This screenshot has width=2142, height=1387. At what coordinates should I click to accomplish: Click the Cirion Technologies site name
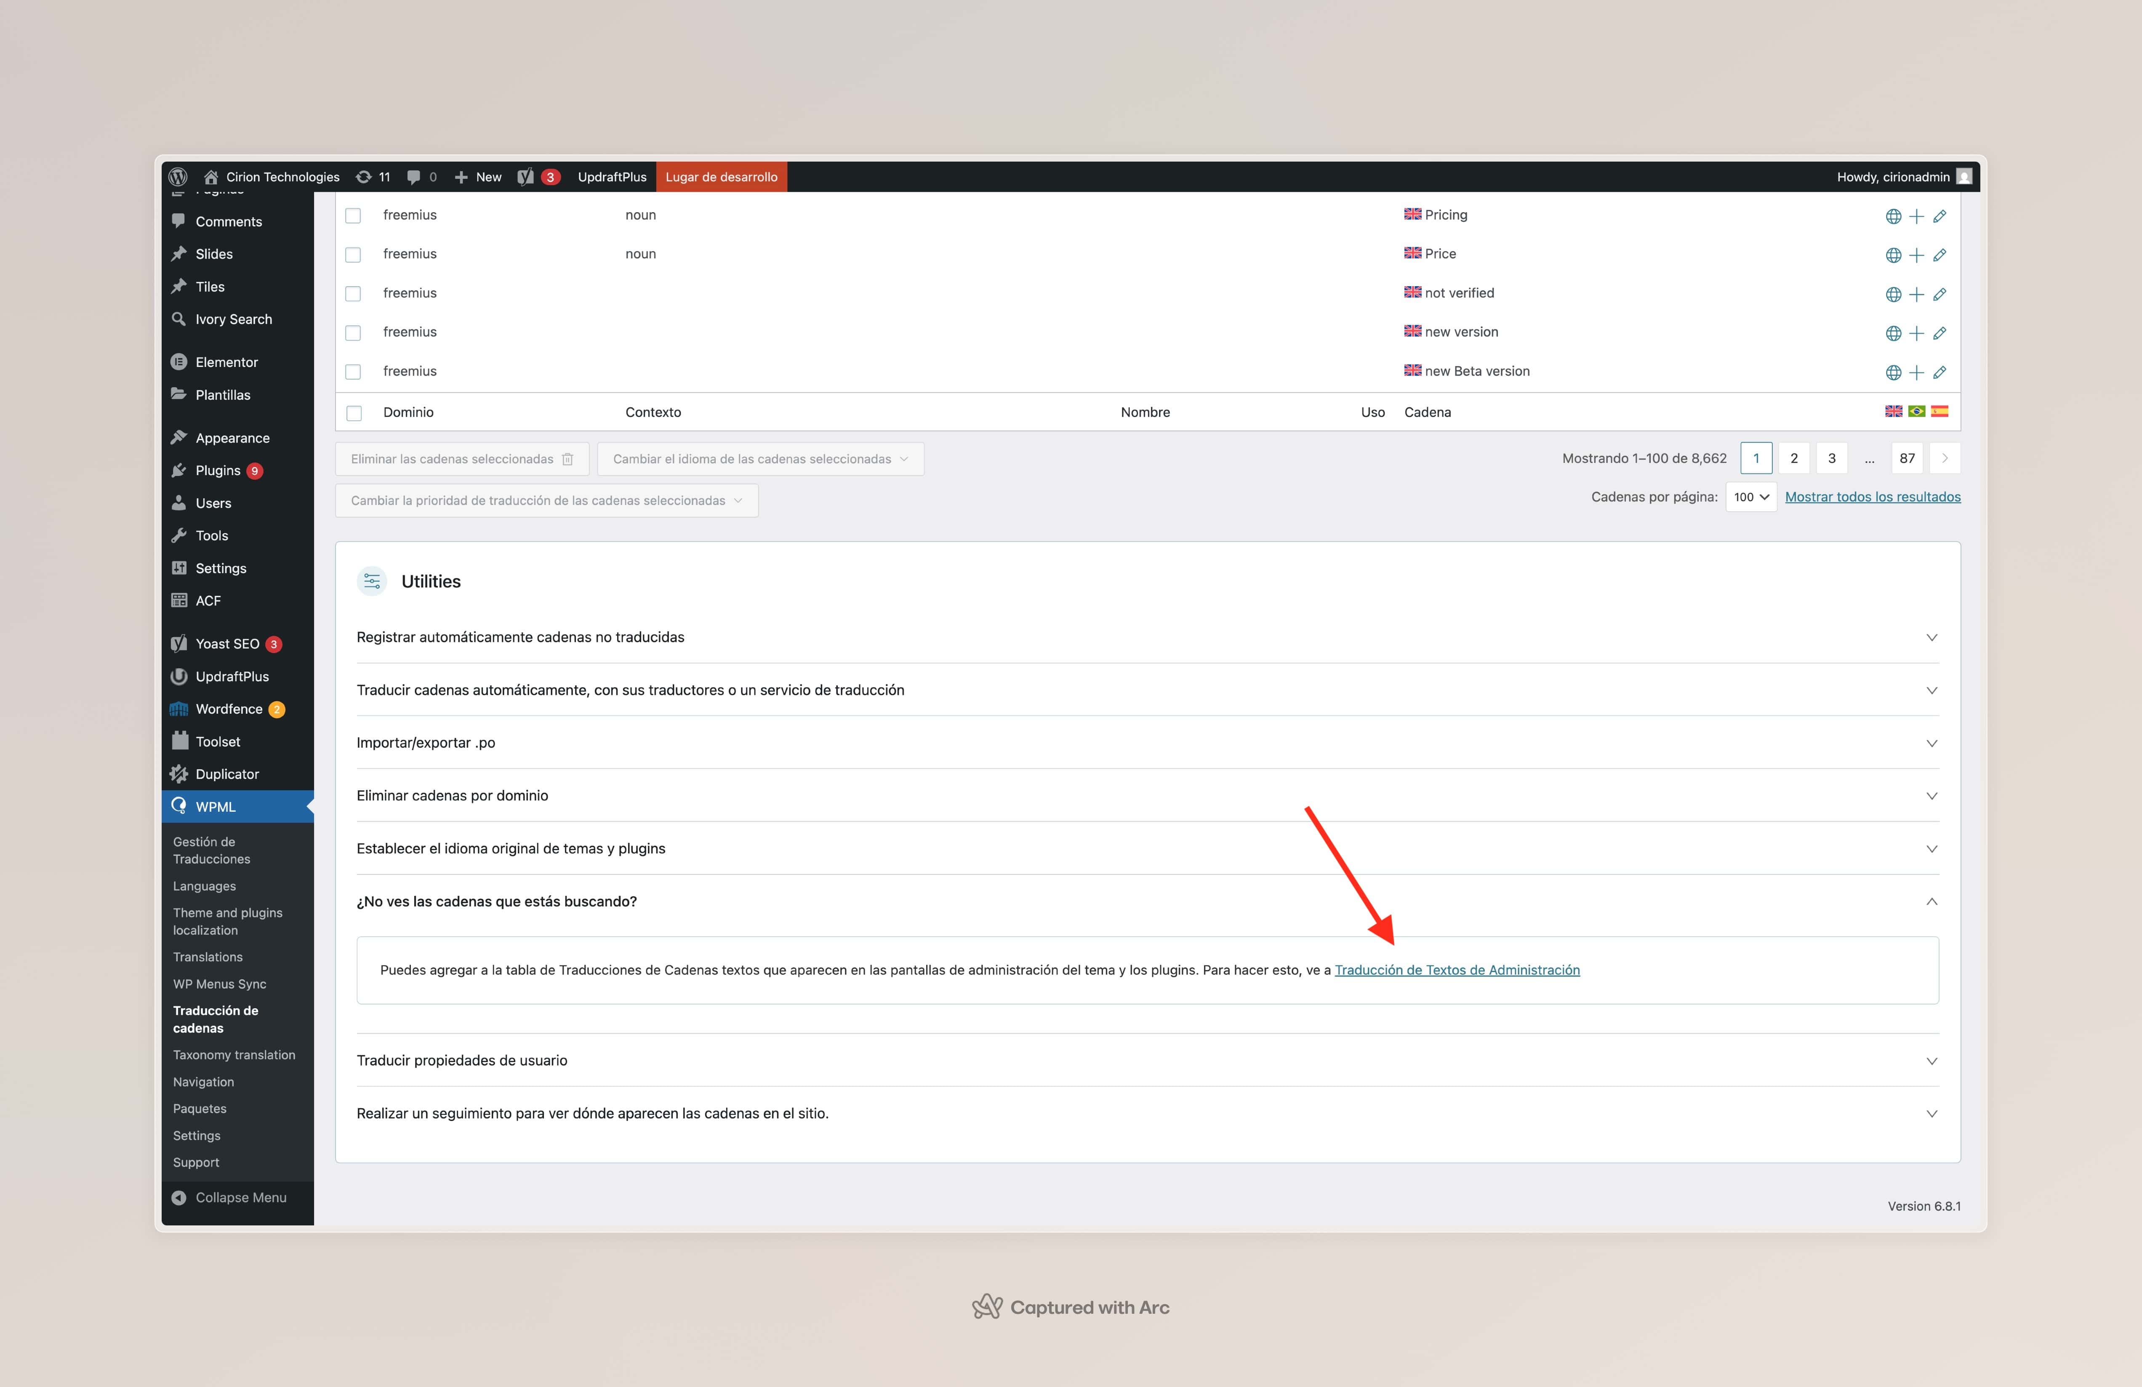coord(272,177)
